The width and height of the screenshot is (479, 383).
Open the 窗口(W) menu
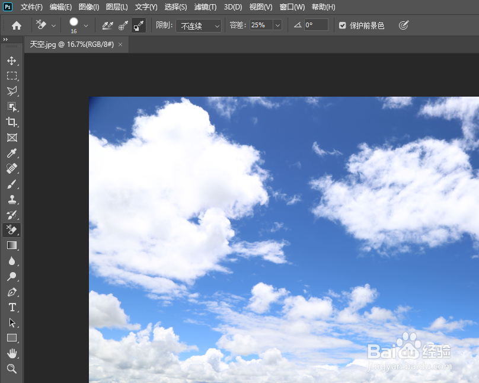(x=292, y=7)
